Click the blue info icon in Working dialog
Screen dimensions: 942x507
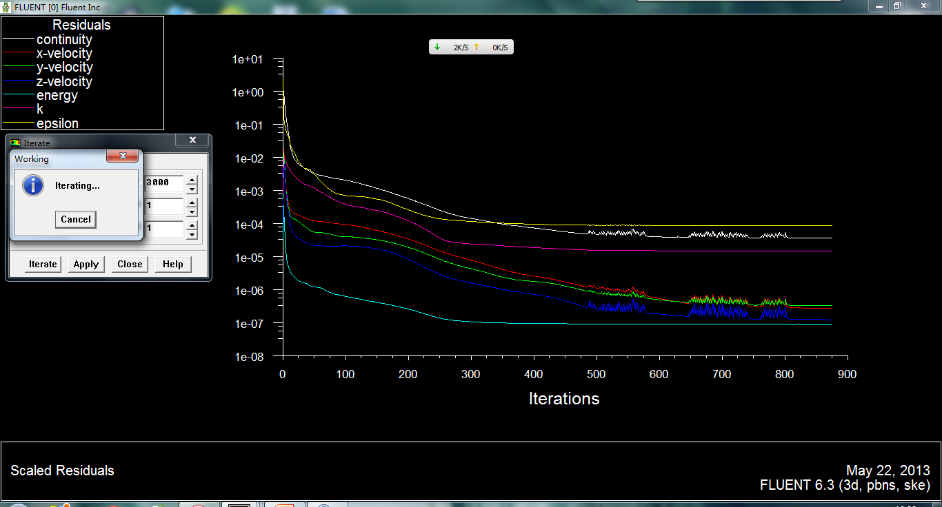click(33, 185)
